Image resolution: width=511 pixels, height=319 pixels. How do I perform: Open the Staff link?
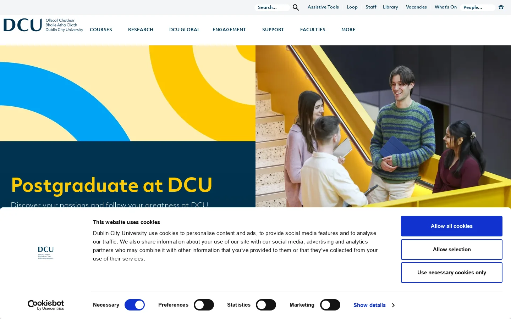tap(371, 7)
